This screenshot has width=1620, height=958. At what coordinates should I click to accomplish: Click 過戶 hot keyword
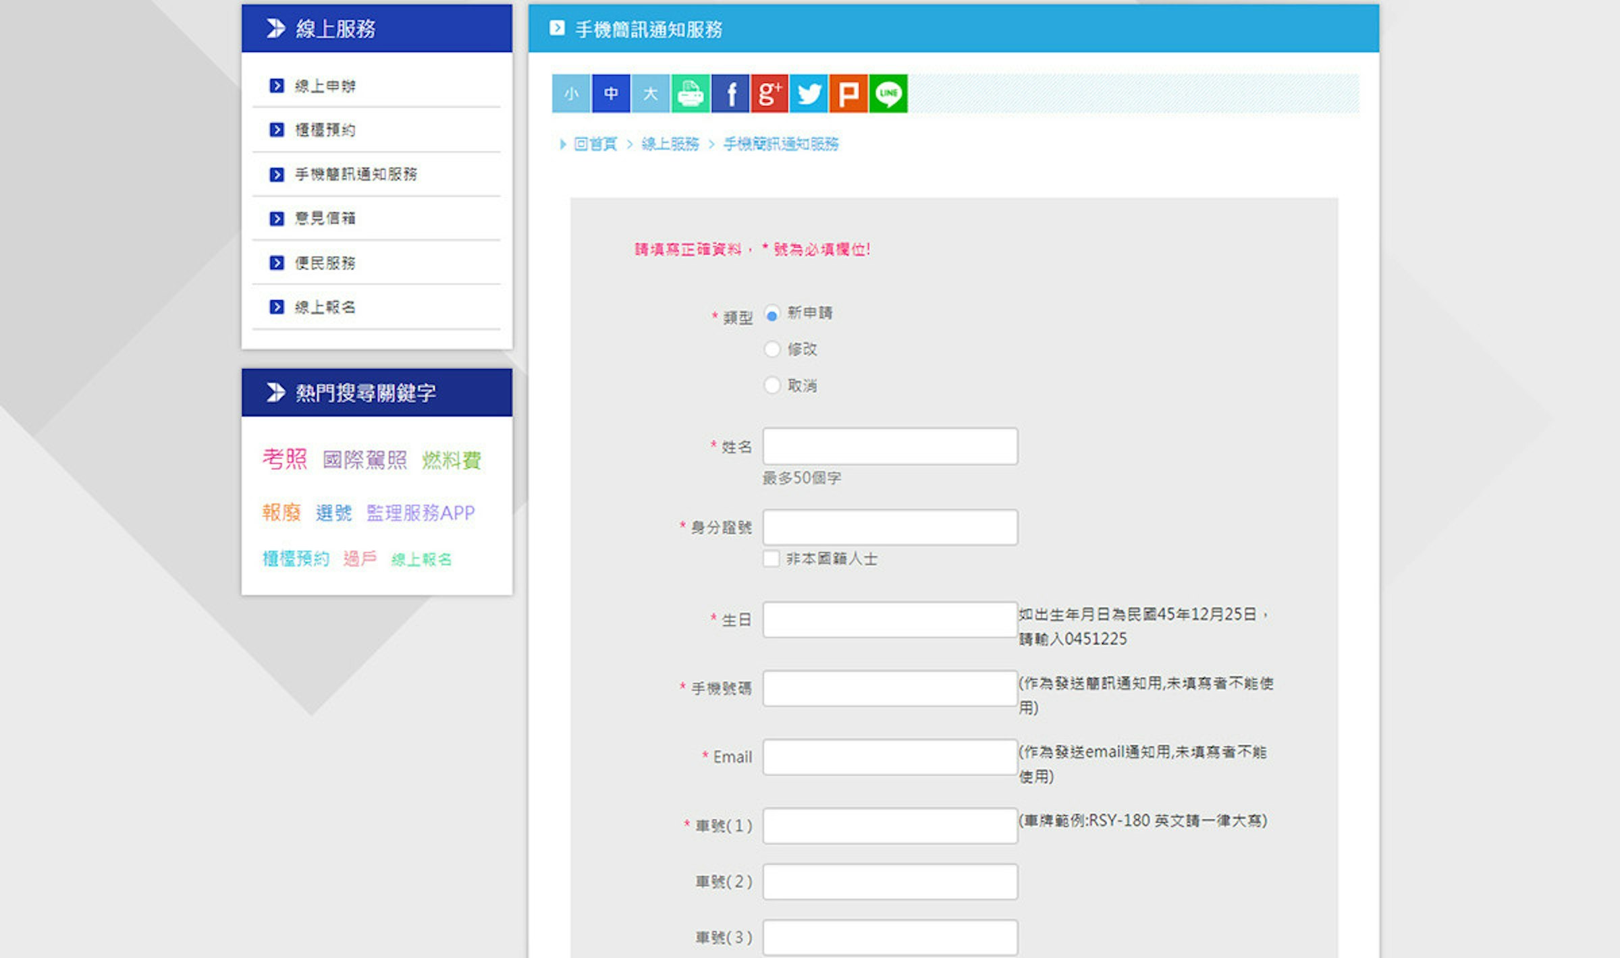coord(360,559)
